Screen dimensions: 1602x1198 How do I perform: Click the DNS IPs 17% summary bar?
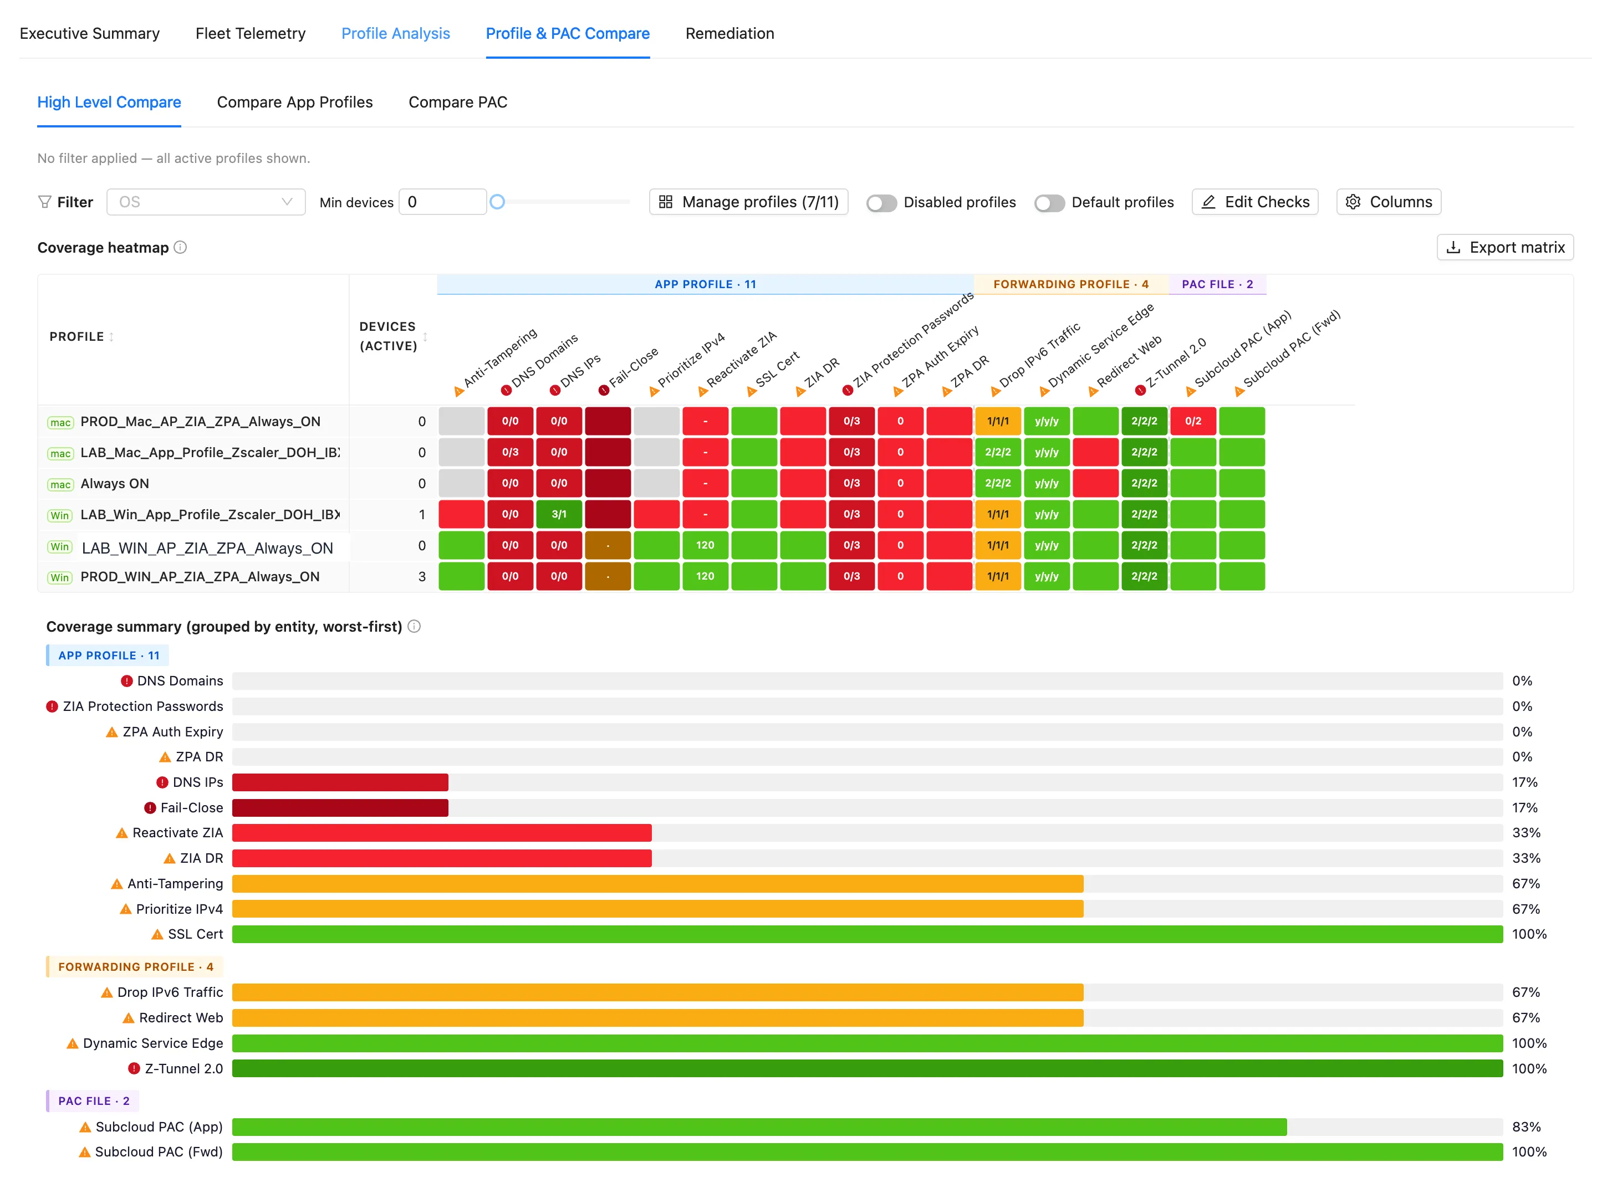click(340, 782)
